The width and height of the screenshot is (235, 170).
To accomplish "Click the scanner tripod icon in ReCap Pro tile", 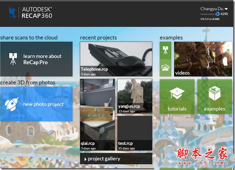I will 13,59.
